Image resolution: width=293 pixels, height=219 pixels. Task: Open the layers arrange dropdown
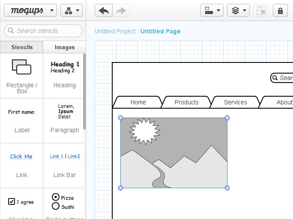238,10
